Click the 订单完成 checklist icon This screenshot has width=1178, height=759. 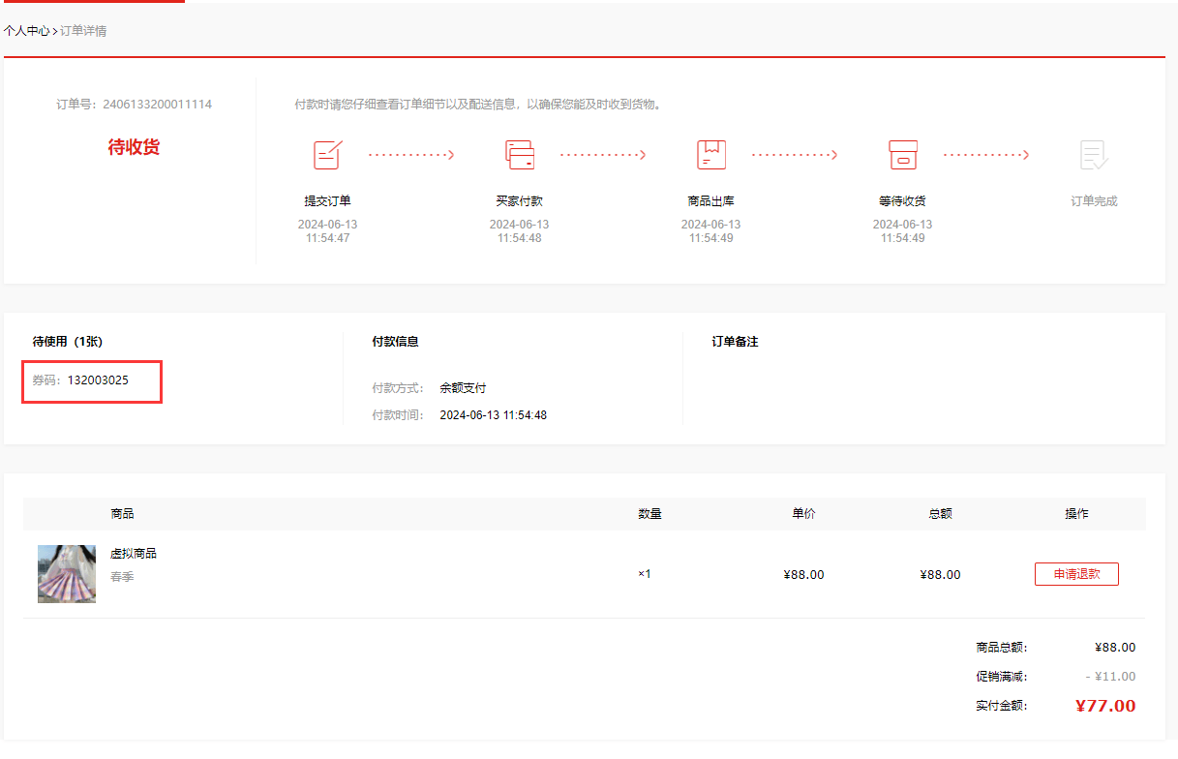pyautogui.click(x=1094, y=155)
